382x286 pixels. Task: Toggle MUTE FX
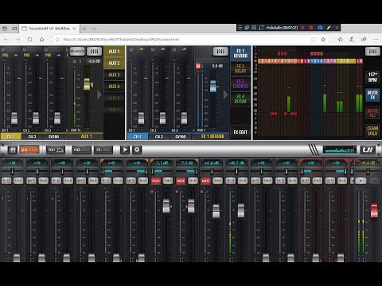(x=372, y=95)
